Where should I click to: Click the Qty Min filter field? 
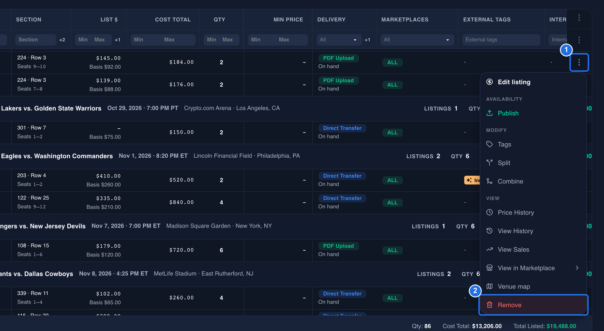(x=212, y=40)
